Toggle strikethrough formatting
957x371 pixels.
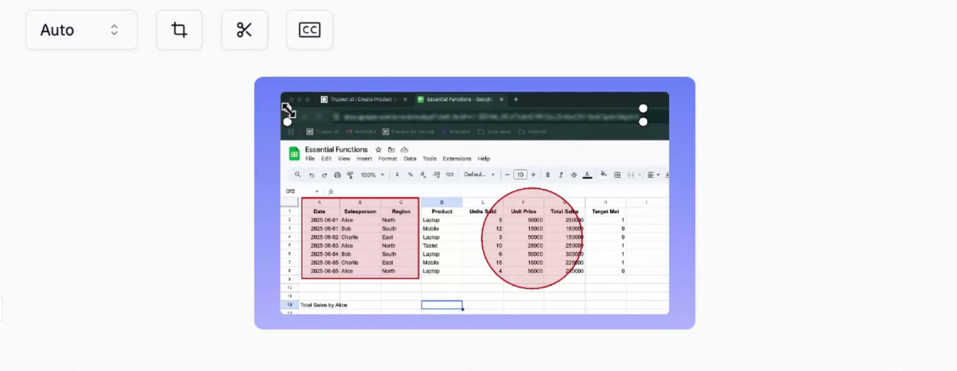(574, 175)
